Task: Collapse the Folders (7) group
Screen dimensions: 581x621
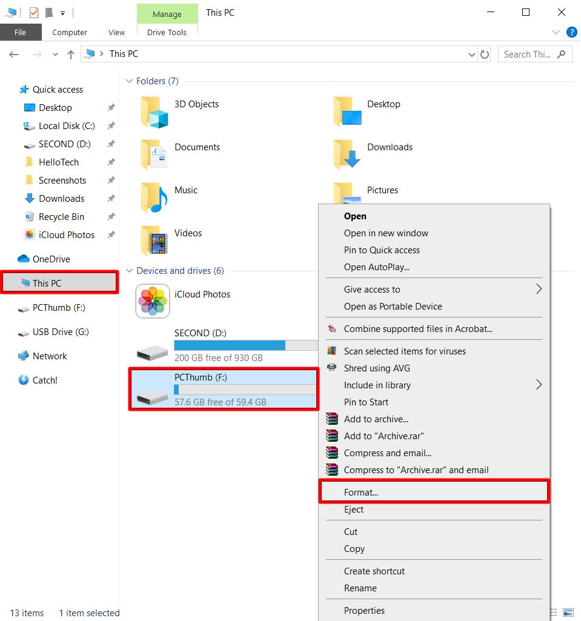Action: 129,81
